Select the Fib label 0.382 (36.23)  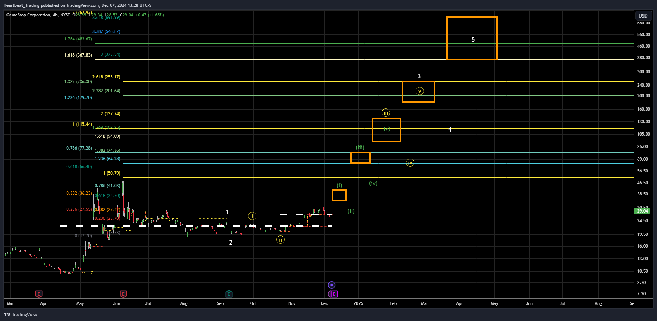click(79, 193)
